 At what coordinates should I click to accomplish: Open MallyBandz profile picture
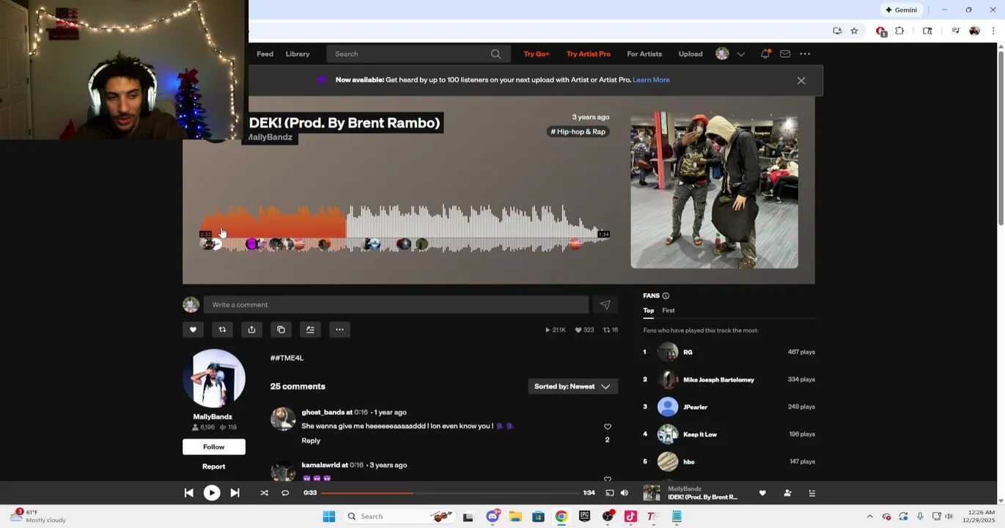(x=214, y=378)
